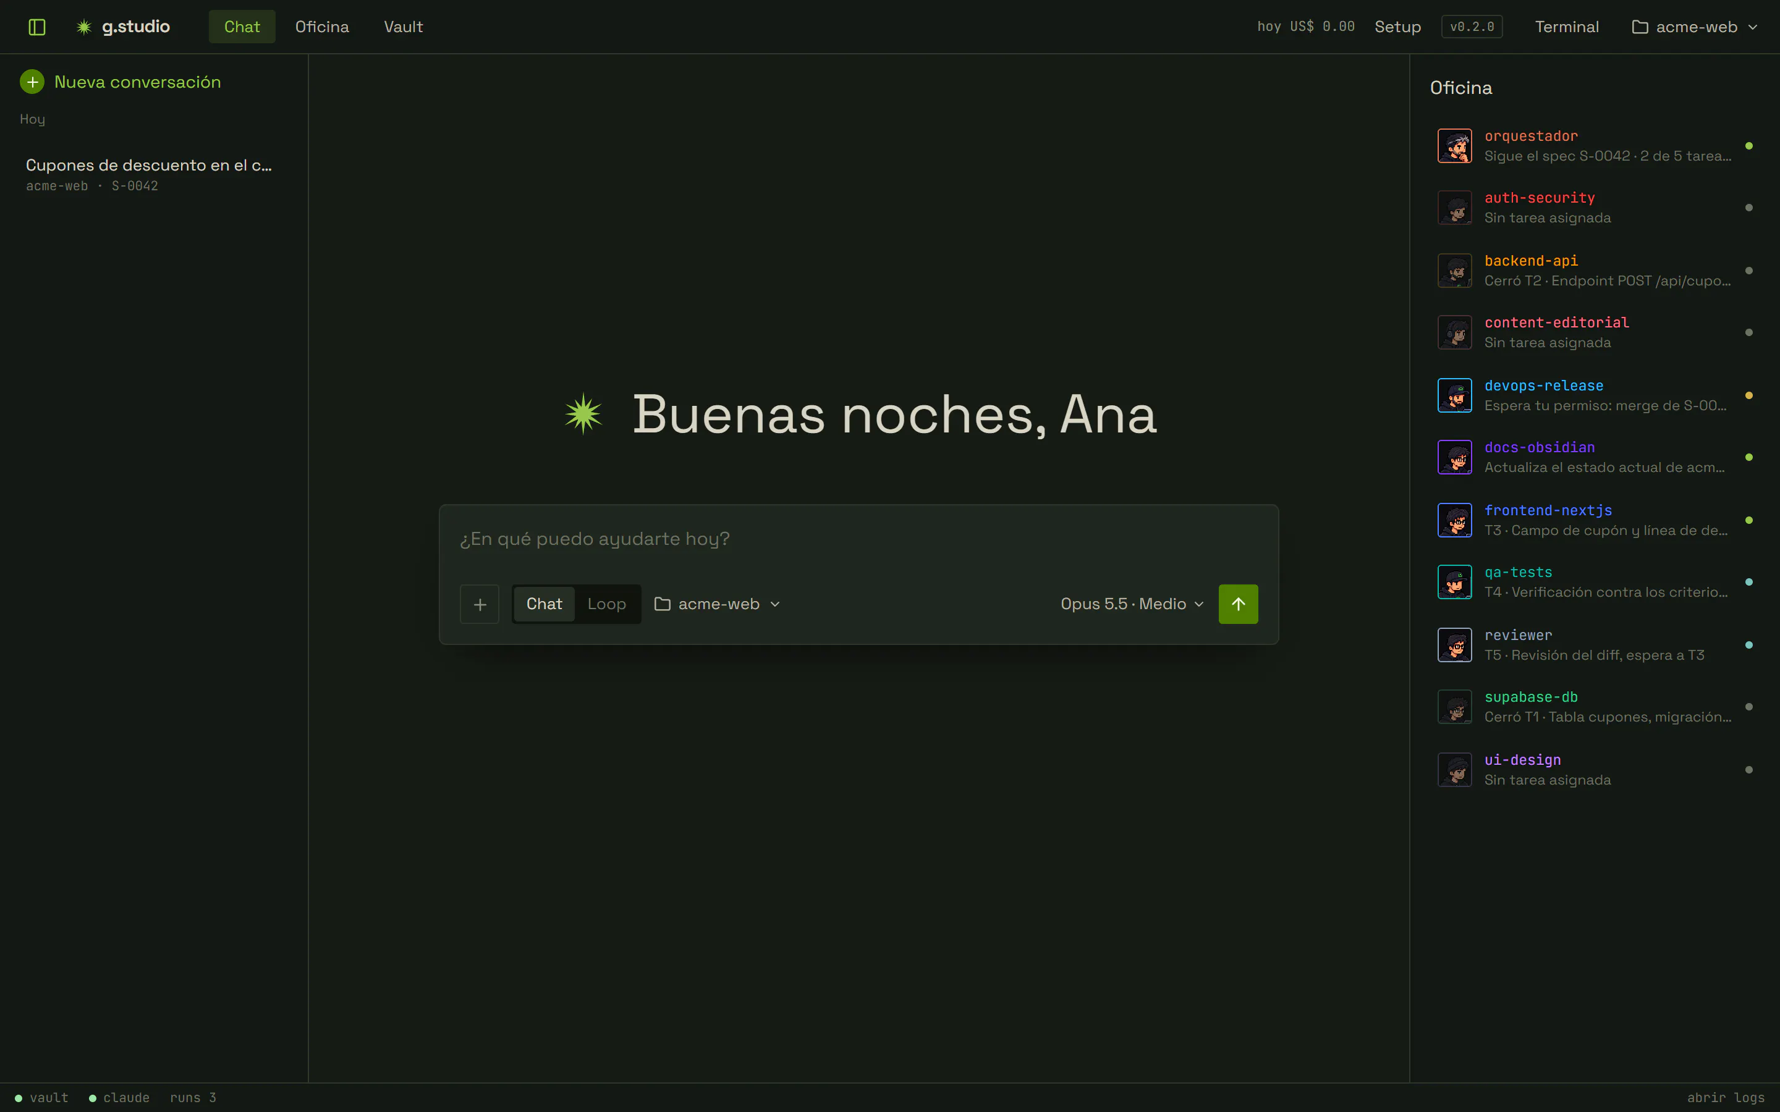Click the vault status indicator
Screen dimensions: 1780x1112
click(x=42, y=1097)
